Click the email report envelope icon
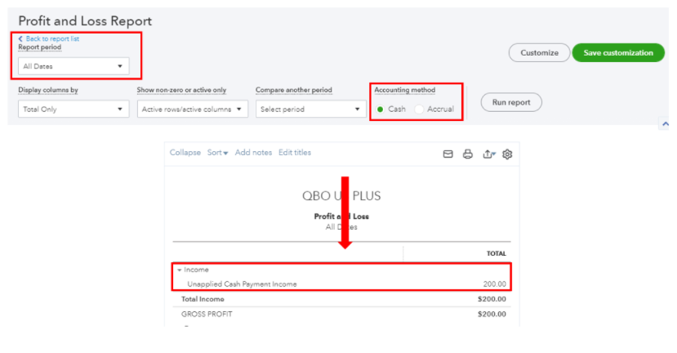Viewport: 677px width, 353px height. coord(448,154)
